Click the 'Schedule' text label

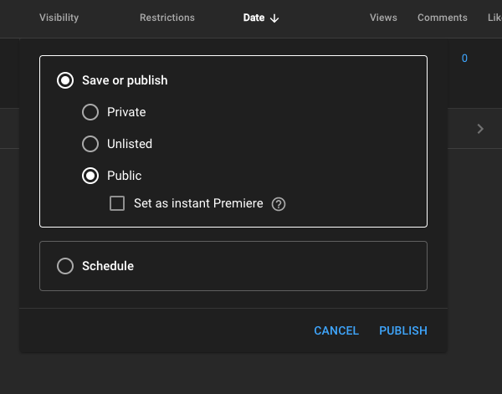point(108,266)
